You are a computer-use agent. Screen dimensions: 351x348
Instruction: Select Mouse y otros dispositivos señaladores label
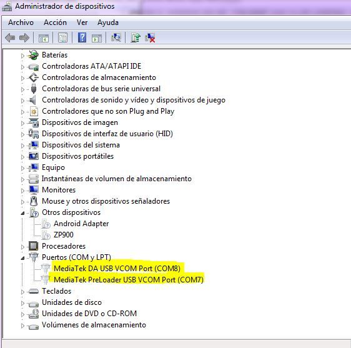(106, 201)
